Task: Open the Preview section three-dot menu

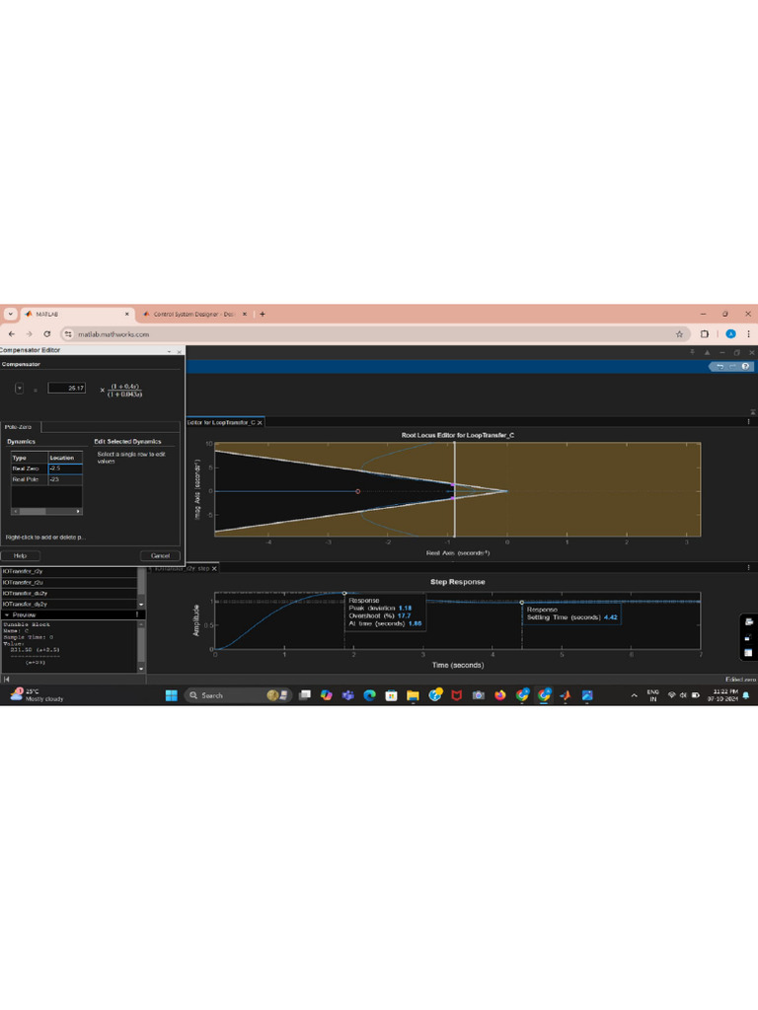Action: [137, 615]
